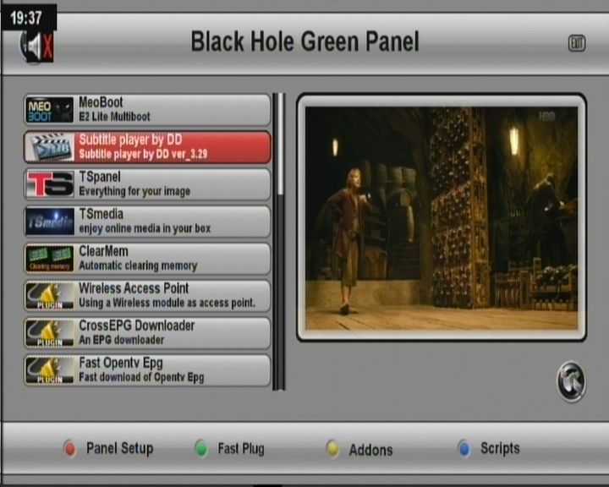The width and height of the screenshot is (609, 487).
Task: Click the yellow Addons dot
Action: [x=332, y=449]
